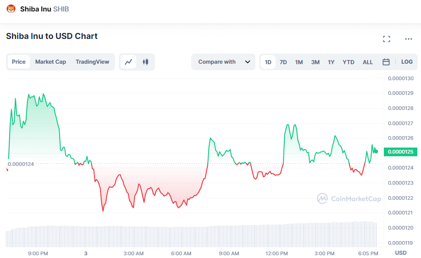Click the current price label 0.0000125

[400, 152]
